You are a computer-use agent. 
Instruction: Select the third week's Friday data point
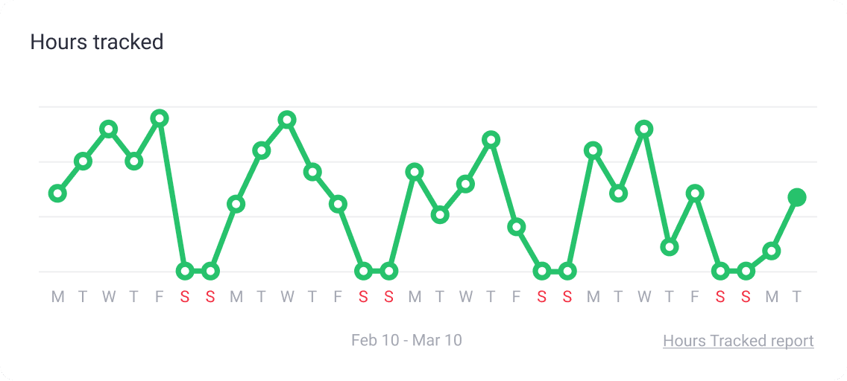[516, 227]
